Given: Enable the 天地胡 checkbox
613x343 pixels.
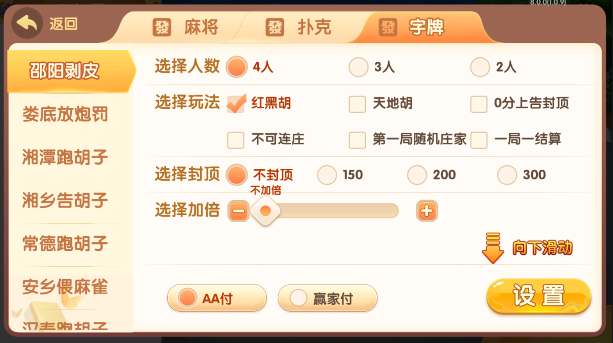Looking at the screenshot, I should (356, 104).
